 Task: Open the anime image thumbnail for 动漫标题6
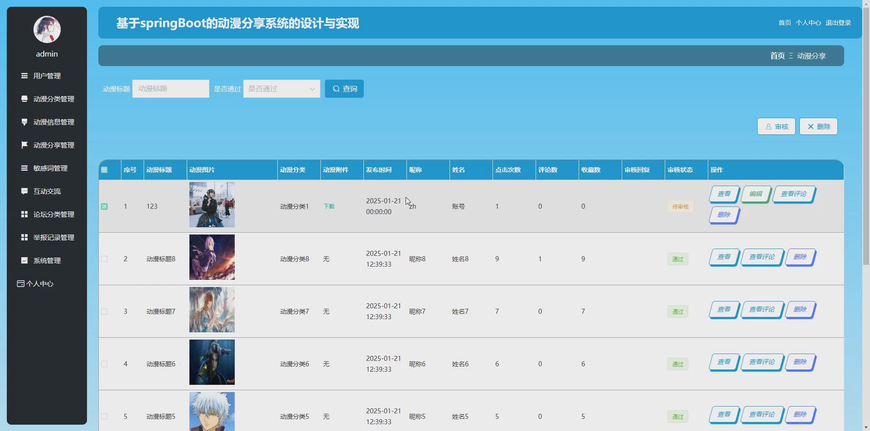(212, 362)
